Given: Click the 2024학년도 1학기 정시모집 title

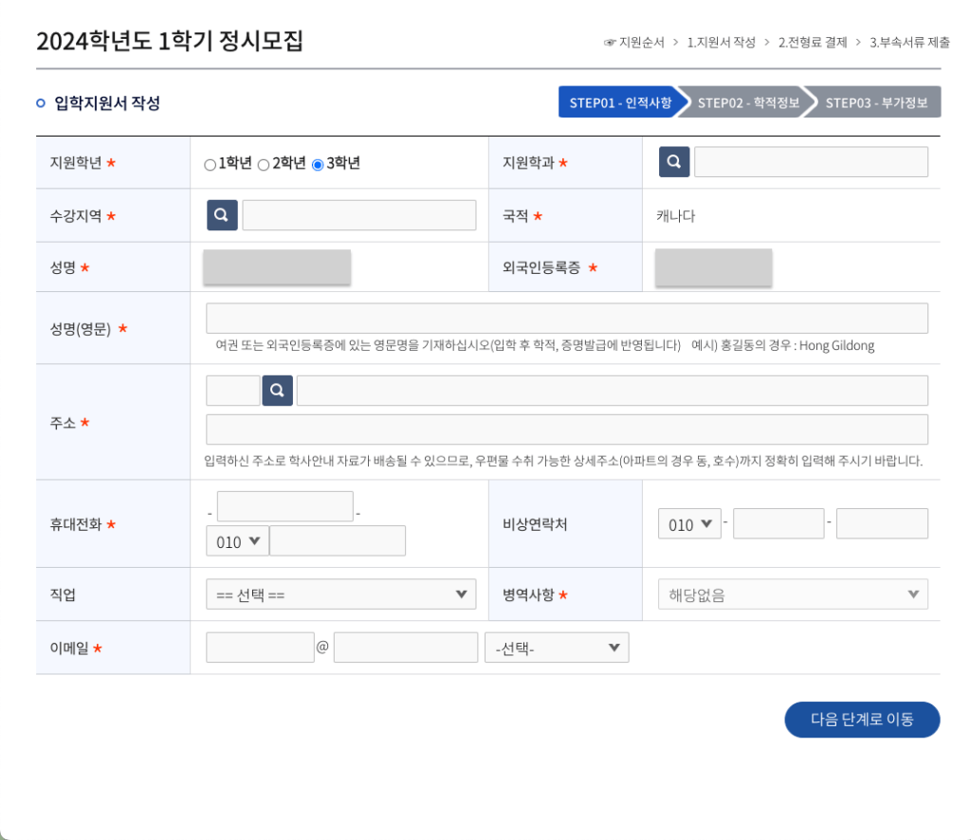Looking at the screenshot, I should 170,41.
